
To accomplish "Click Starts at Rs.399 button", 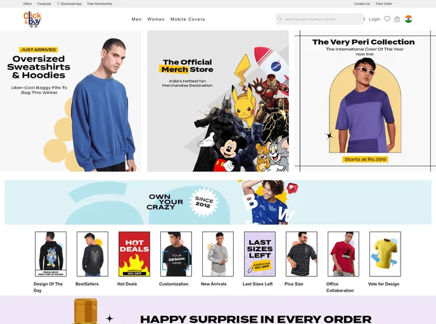I will click(x=365, y=159).
